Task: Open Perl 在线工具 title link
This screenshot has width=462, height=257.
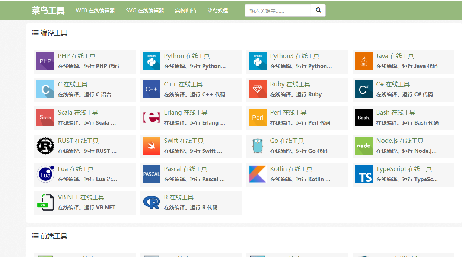Action: (x=288, y=113)
